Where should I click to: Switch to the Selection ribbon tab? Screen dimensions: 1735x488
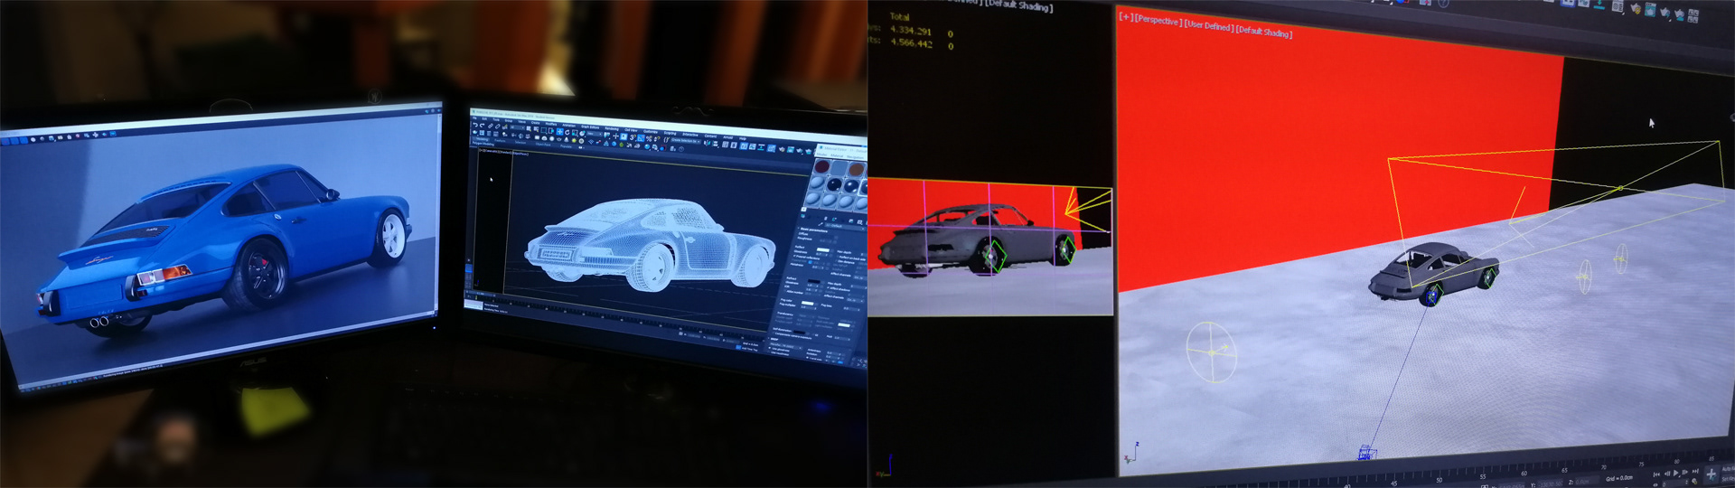(520, 143)
